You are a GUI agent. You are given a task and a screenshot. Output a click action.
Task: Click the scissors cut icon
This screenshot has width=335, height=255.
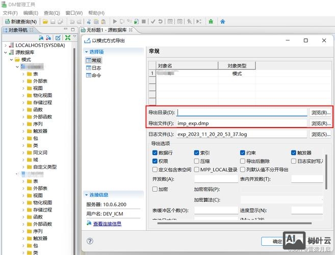89,21
